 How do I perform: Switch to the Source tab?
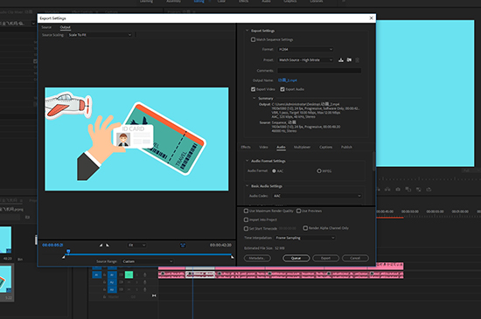[x=46, y=27]
